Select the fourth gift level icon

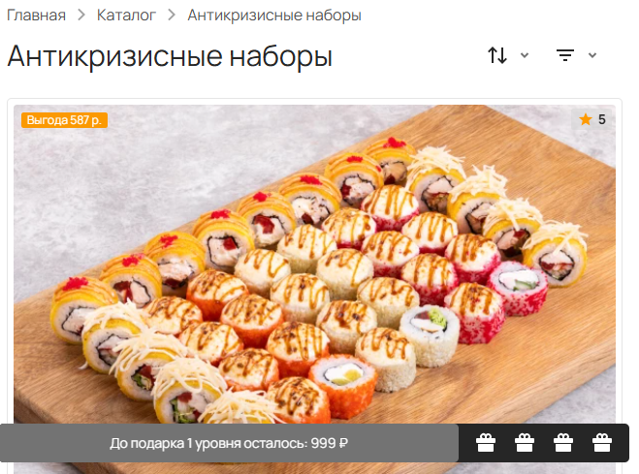click(602, 443)
